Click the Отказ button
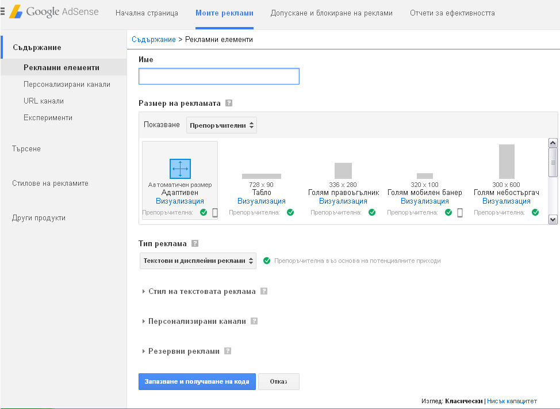The width and height of the screenshot is (560, 409). pos(278,381)
